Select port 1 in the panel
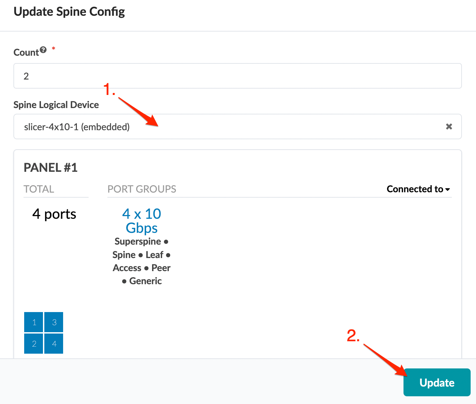Viewport: 476px width, 404px height. coord(34,322)
